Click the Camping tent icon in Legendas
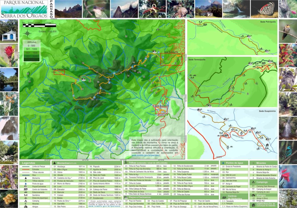The width and height of the screenshot is (297, 208). click(25, 201)
